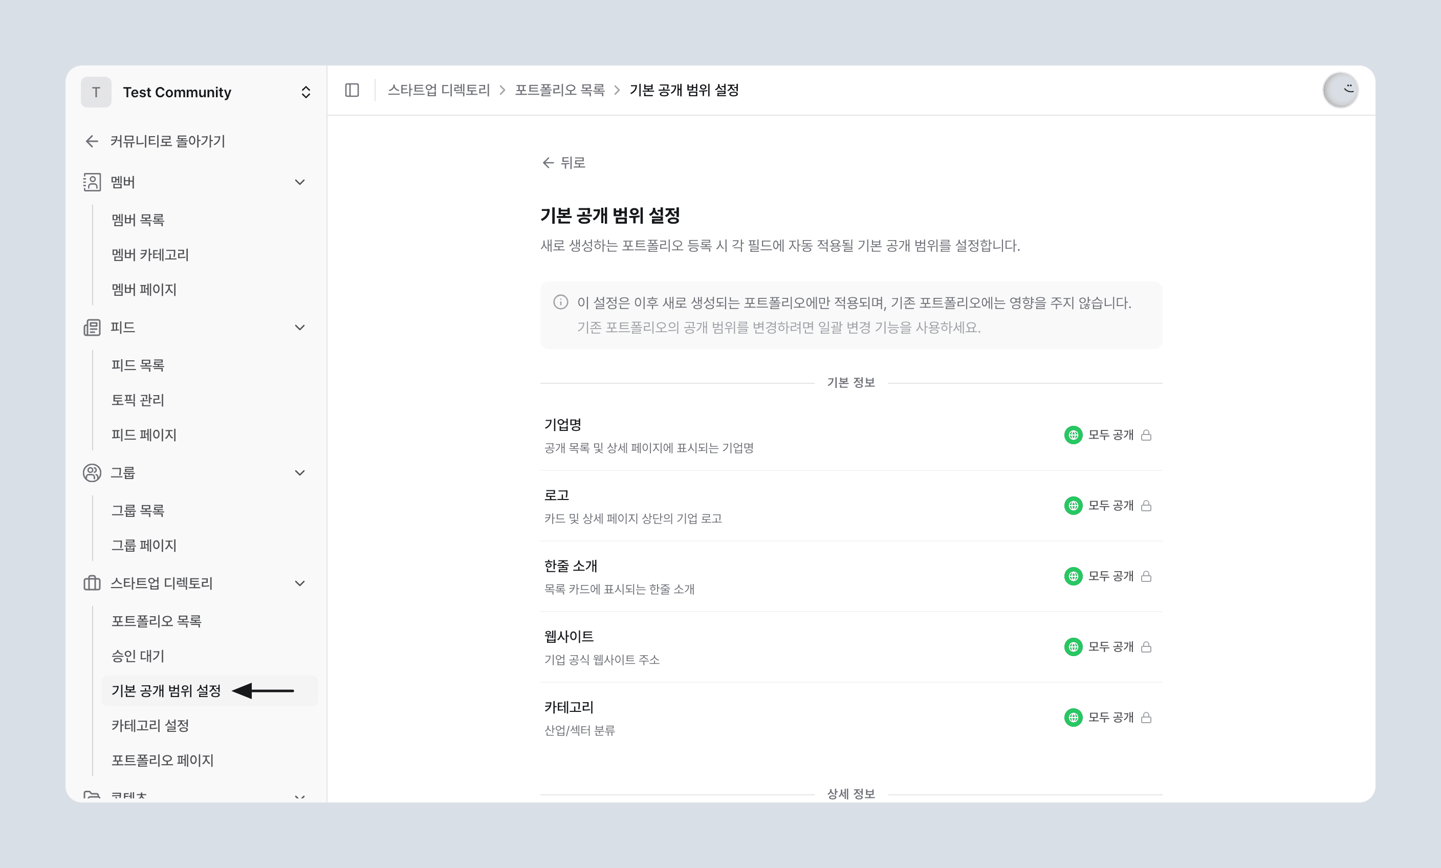Collapse the 그룹 section chevron
Viewport: 1441px width, 868px height.
[x=300, y=472]
